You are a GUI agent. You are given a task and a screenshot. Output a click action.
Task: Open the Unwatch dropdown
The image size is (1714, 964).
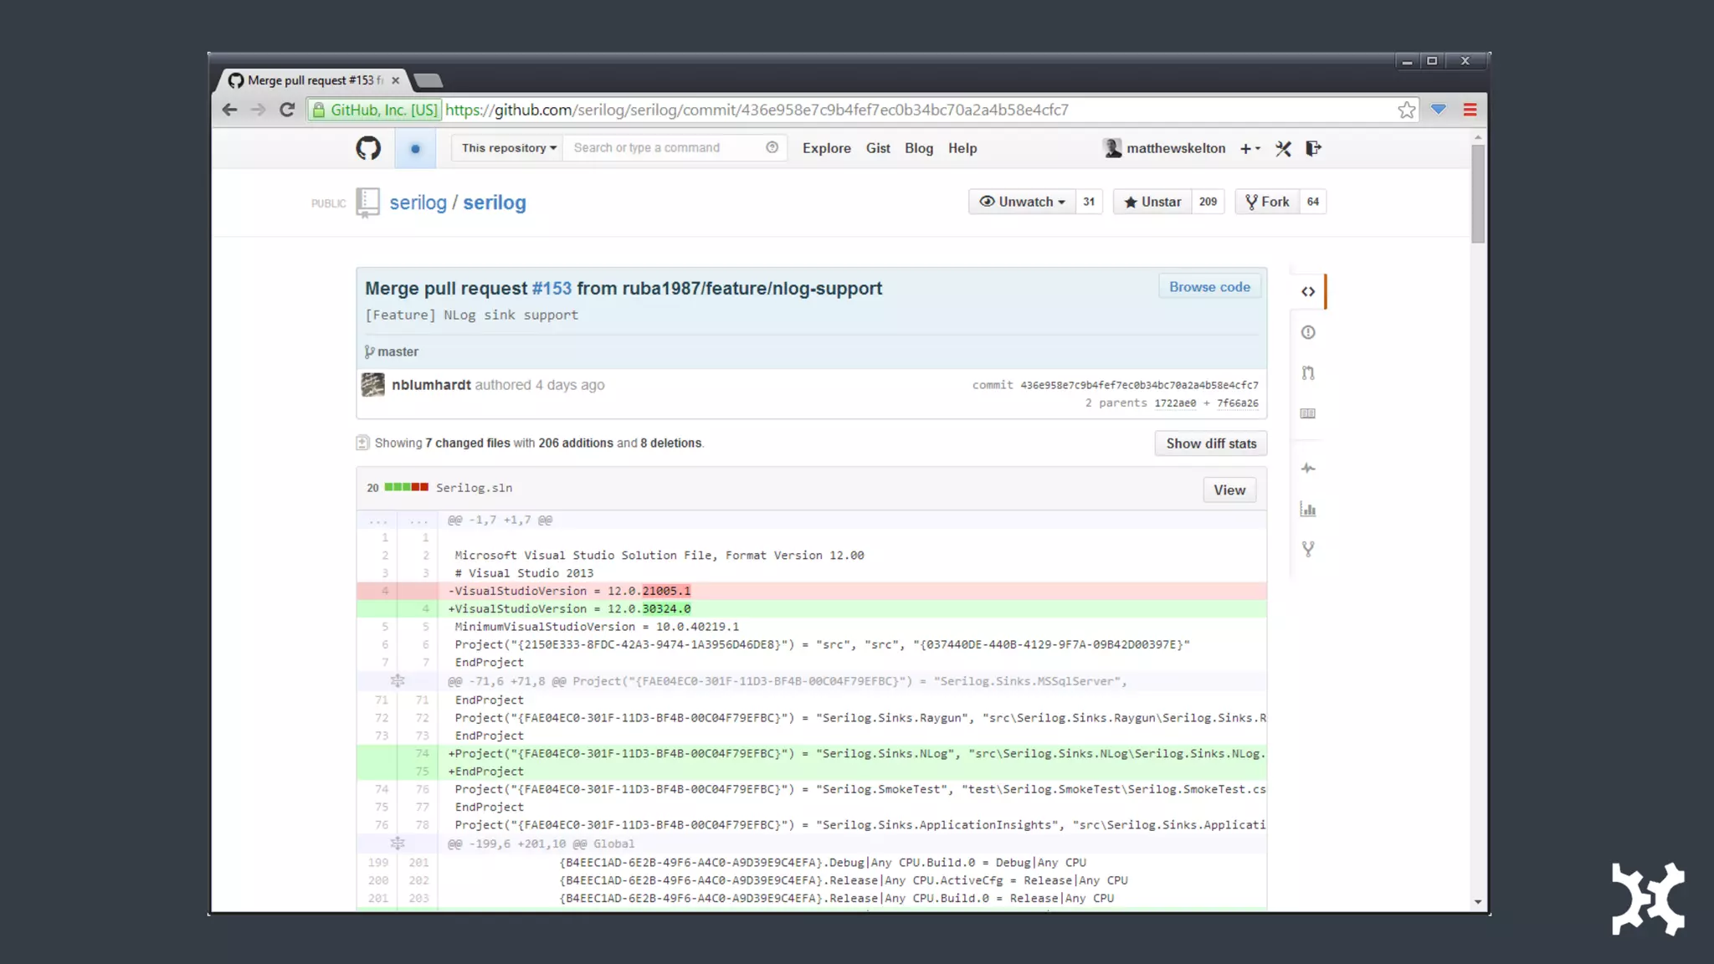1022,202
